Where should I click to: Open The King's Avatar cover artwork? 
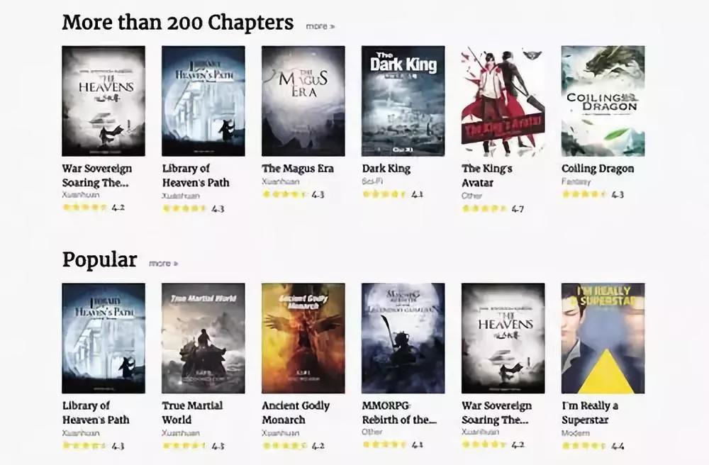click(x=503, y=101)
